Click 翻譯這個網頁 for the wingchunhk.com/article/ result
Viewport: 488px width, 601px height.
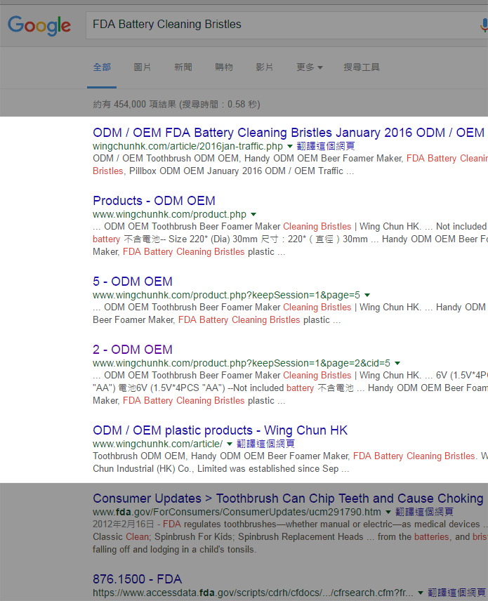coord(265,444)
